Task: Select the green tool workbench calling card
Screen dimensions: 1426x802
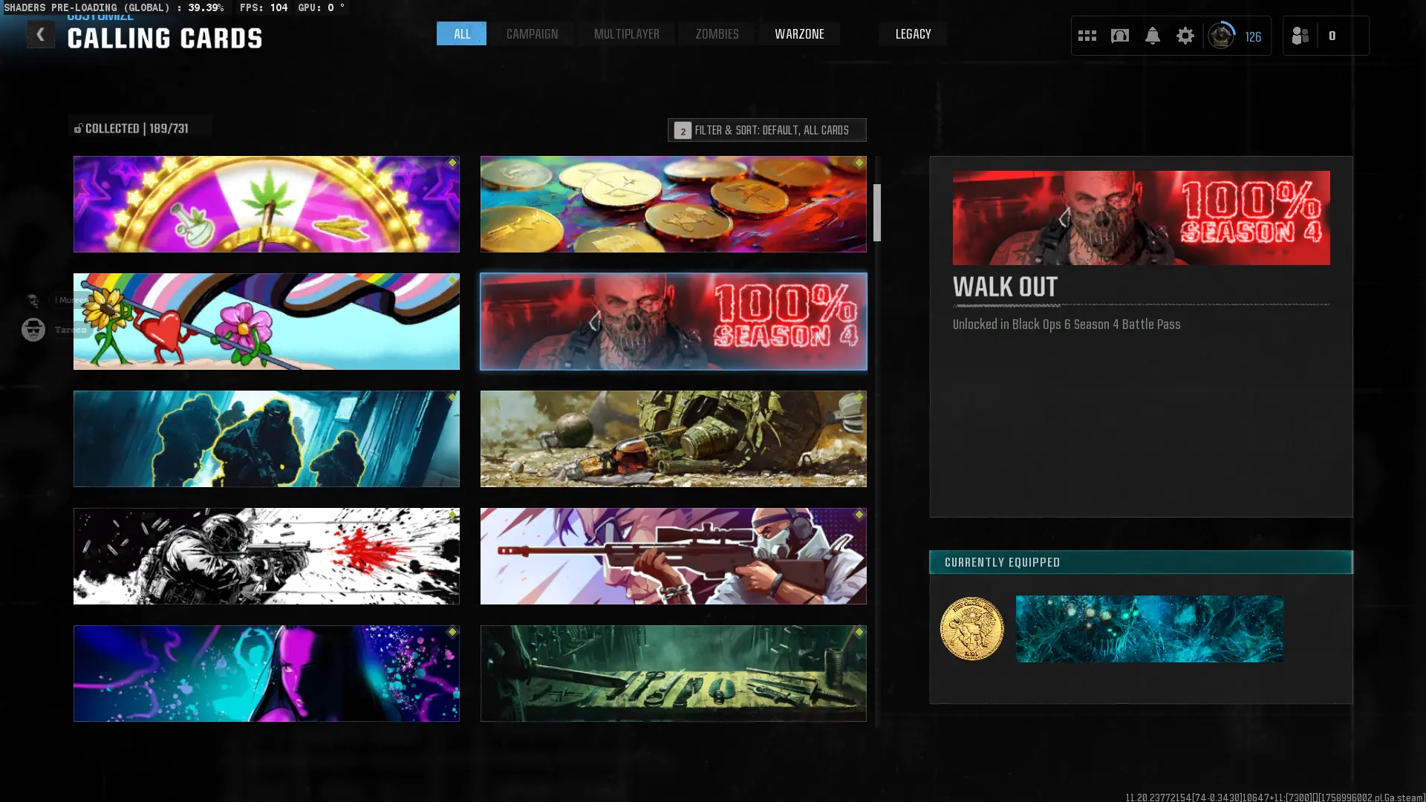Action: (x=674, y=674)
